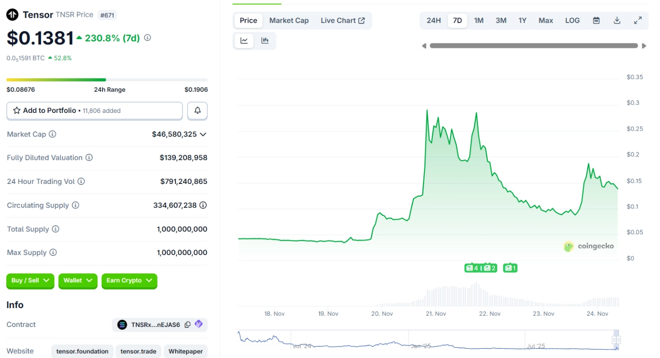The height and width of the screenshot is (358, 660).
Task: Open the Live Chart tab
Action: click(343, 20)
